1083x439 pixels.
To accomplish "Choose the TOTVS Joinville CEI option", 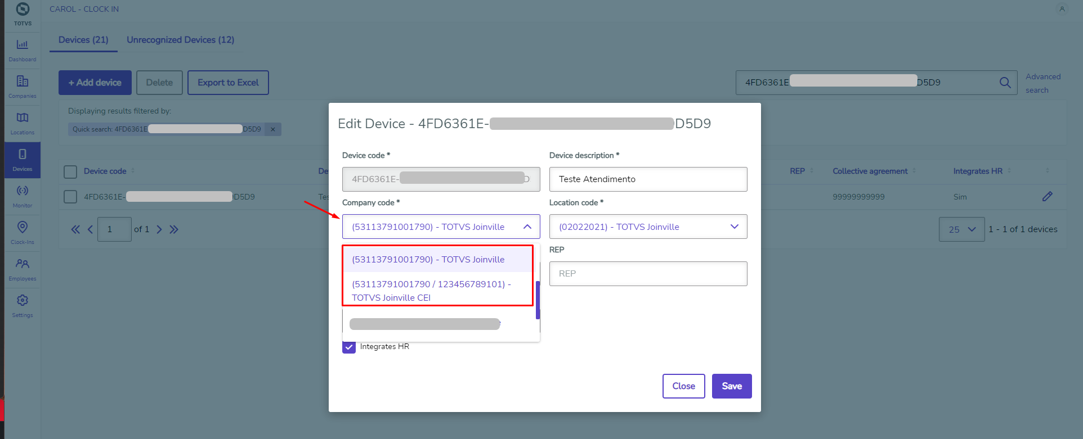I will coord(431,291).
